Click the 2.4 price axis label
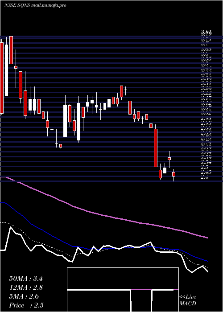The height and width of the screenshot is (312, 223). [x=204, y=177]
